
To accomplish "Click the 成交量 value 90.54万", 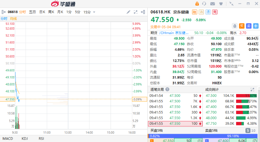I will click(x=252, y=38).
